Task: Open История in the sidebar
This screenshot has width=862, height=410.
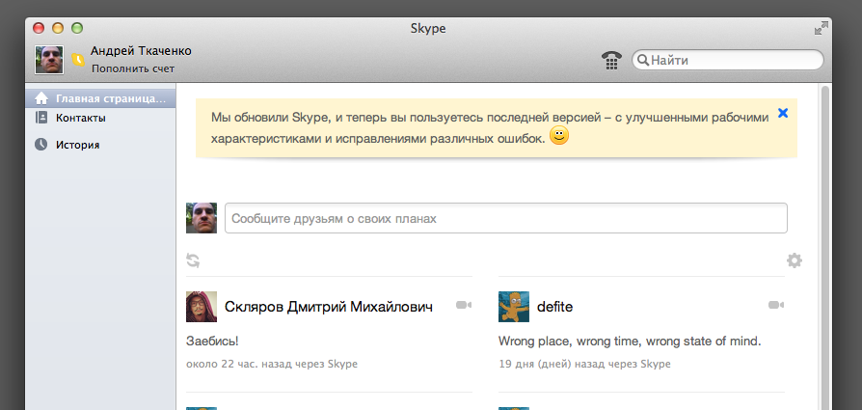Action: pos(77,145)
